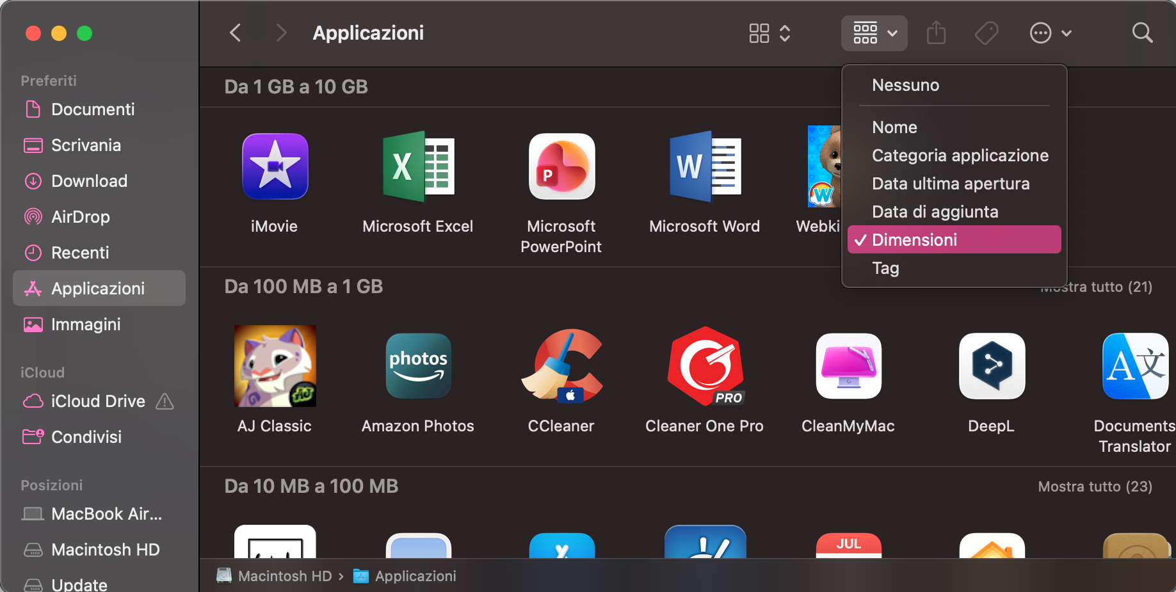Select the CCleaner app icon
The width and height of the screenshot is (1176, 592).
pos(561,366)
